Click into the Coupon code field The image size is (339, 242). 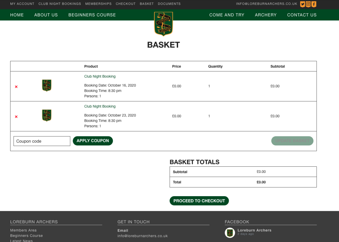click(42, 141)
